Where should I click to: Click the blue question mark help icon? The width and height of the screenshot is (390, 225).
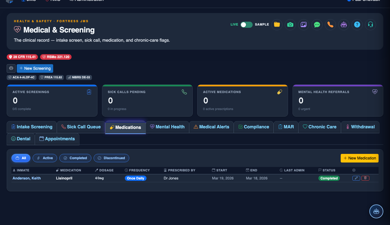click(357, 24)
